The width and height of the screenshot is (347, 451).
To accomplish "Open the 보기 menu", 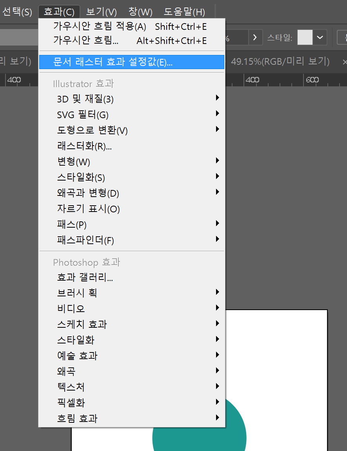I will coord(101,11).
